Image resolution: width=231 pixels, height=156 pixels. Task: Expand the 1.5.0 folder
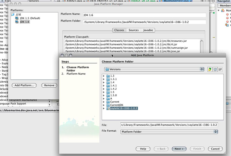104,95
